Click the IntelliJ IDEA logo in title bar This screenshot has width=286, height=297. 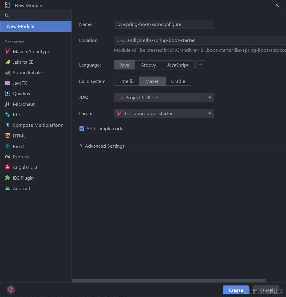[x=7, y=5]
